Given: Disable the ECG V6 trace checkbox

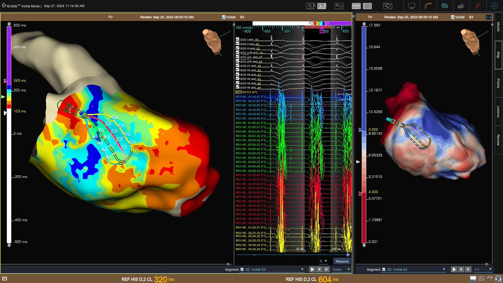Looking at the screenshot, I should 238,87.
